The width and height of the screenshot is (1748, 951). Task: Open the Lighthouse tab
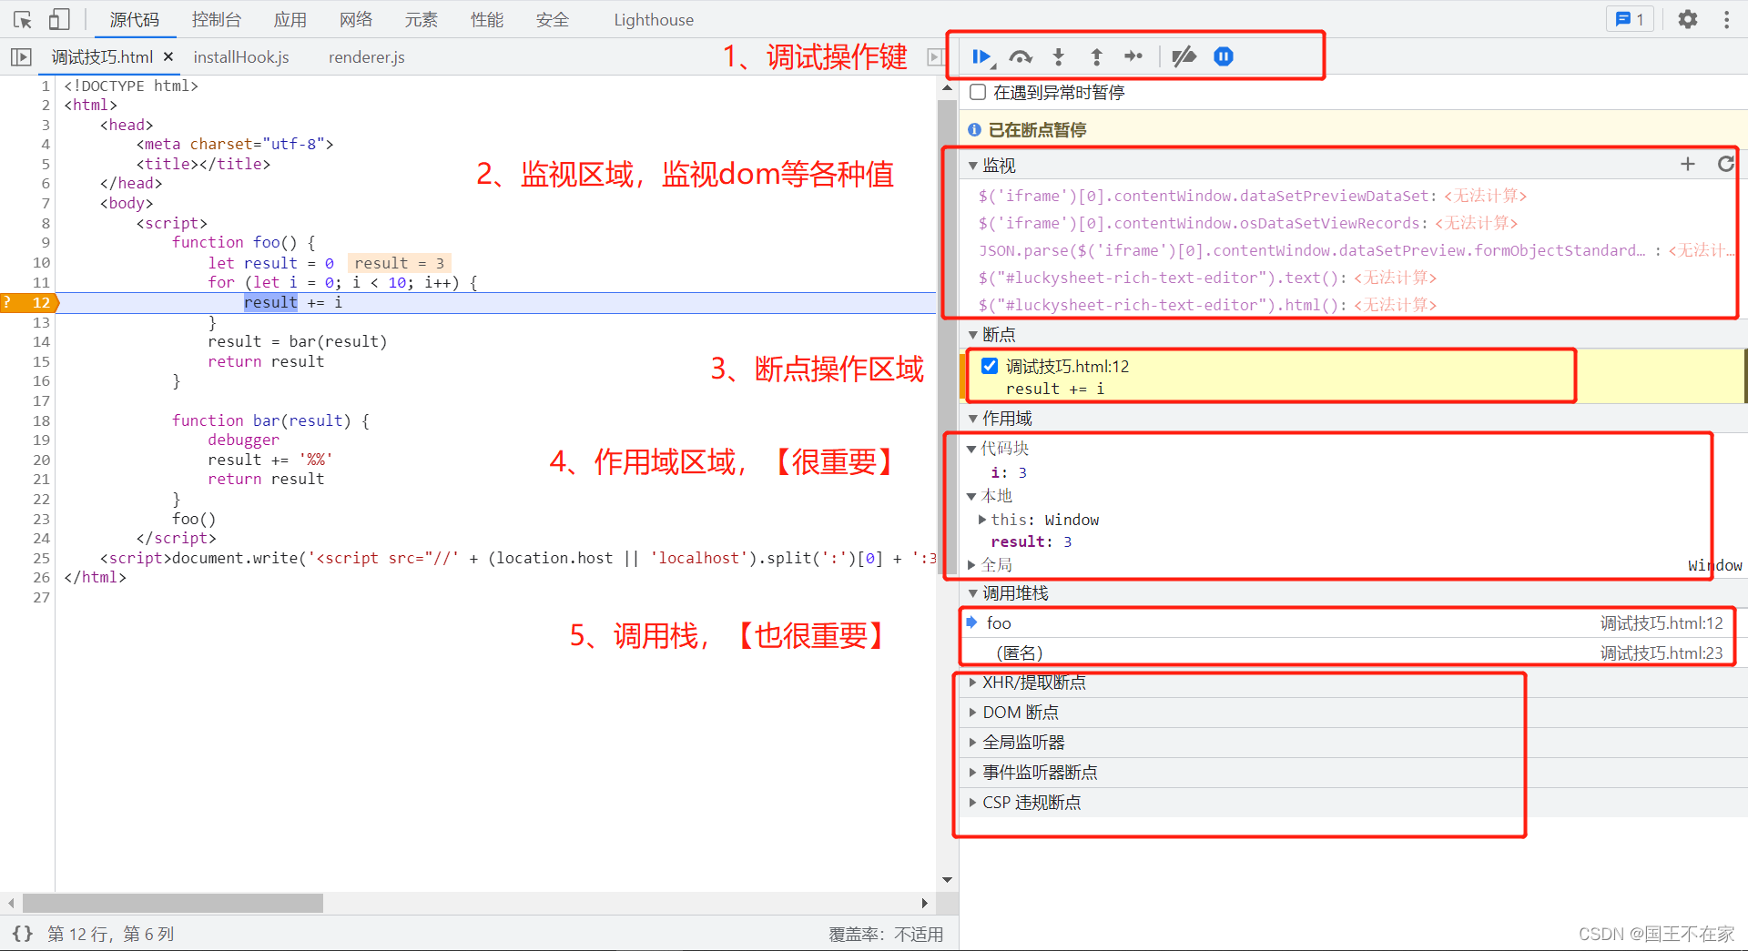[x=654, y=19]
